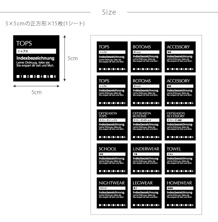218x222 pixels.
Task: Check box 1 on the large TOPS label
Action: pos(18,76)
